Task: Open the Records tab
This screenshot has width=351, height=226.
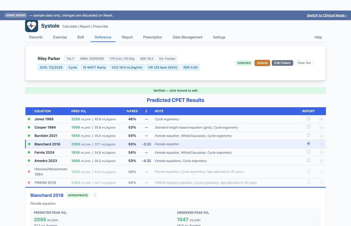Action: 36,37
